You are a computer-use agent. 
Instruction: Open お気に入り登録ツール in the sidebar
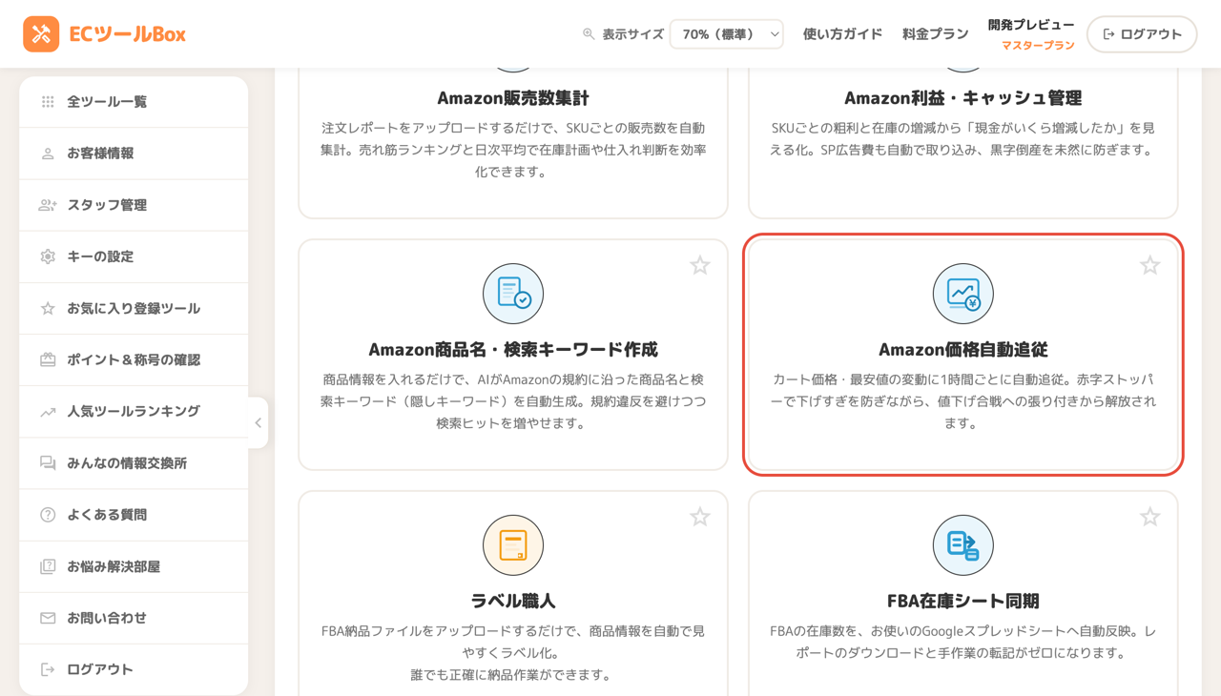[x=134, y=308]
